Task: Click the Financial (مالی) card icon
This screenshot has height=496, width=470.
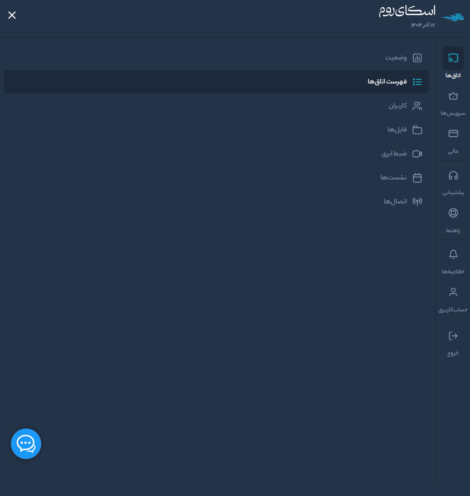Action: point(453,134)
